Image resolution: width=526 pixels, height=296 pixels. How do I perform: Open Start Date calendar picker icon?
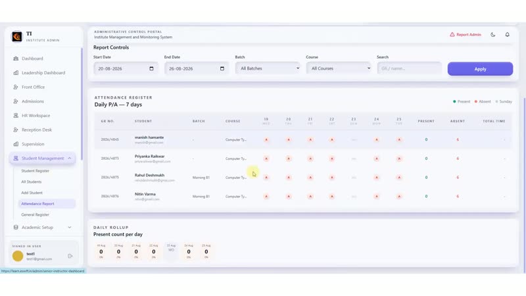(151, 68)
